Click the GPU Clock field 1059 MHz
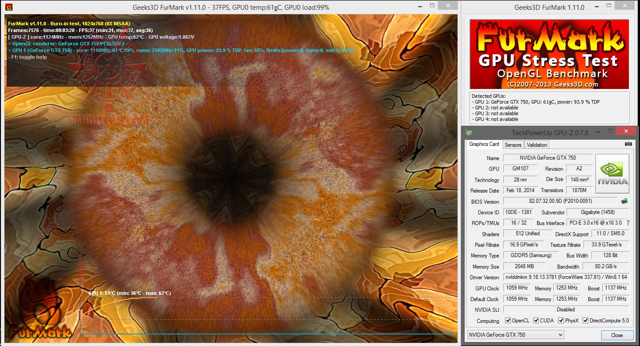The width and height of the screenshot is (640, 346). [x=517, y=288]
